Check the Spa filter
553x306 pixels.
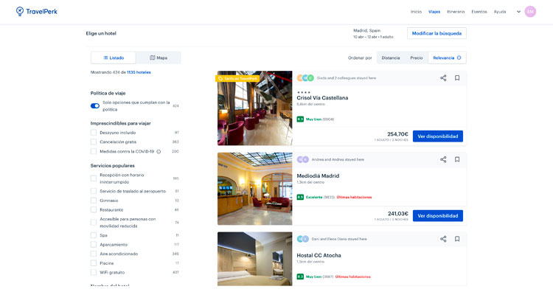pyautogui.click(x=94, y=235)
